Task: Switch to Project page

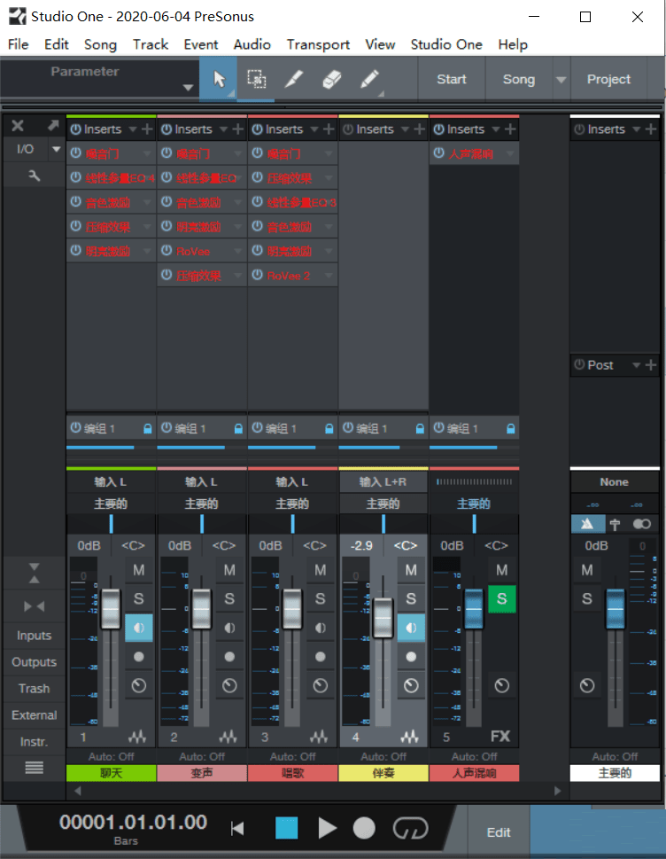Action: 608,80
